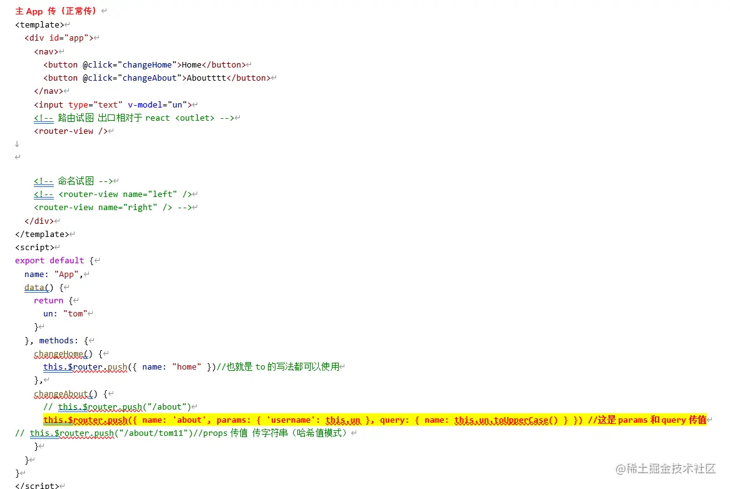Select the commented push("/about") line
Image resolution: width=730 pixels, height=489 pixels.
click(117, 407)
